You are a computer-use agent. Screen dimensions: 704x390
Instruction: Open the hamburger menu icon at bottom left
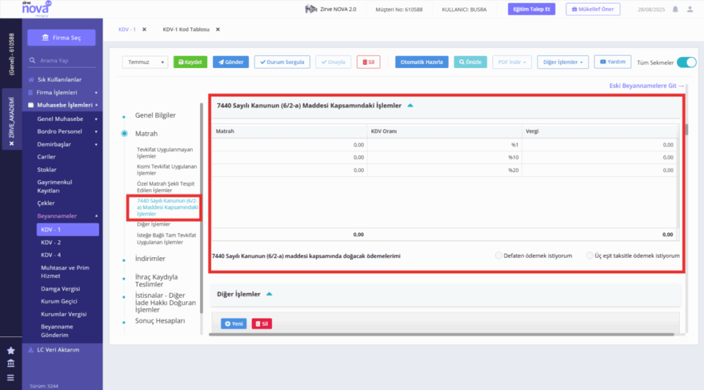(x=11, y=378)
